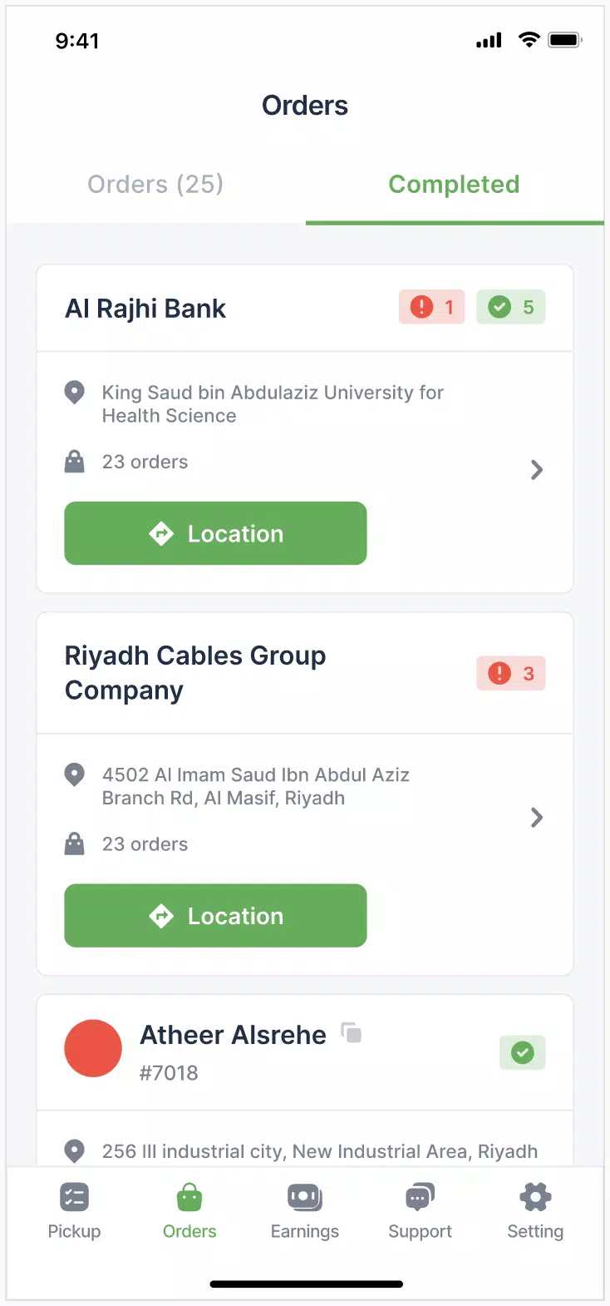Open Support chat icon

click(x=420, y=1198)
